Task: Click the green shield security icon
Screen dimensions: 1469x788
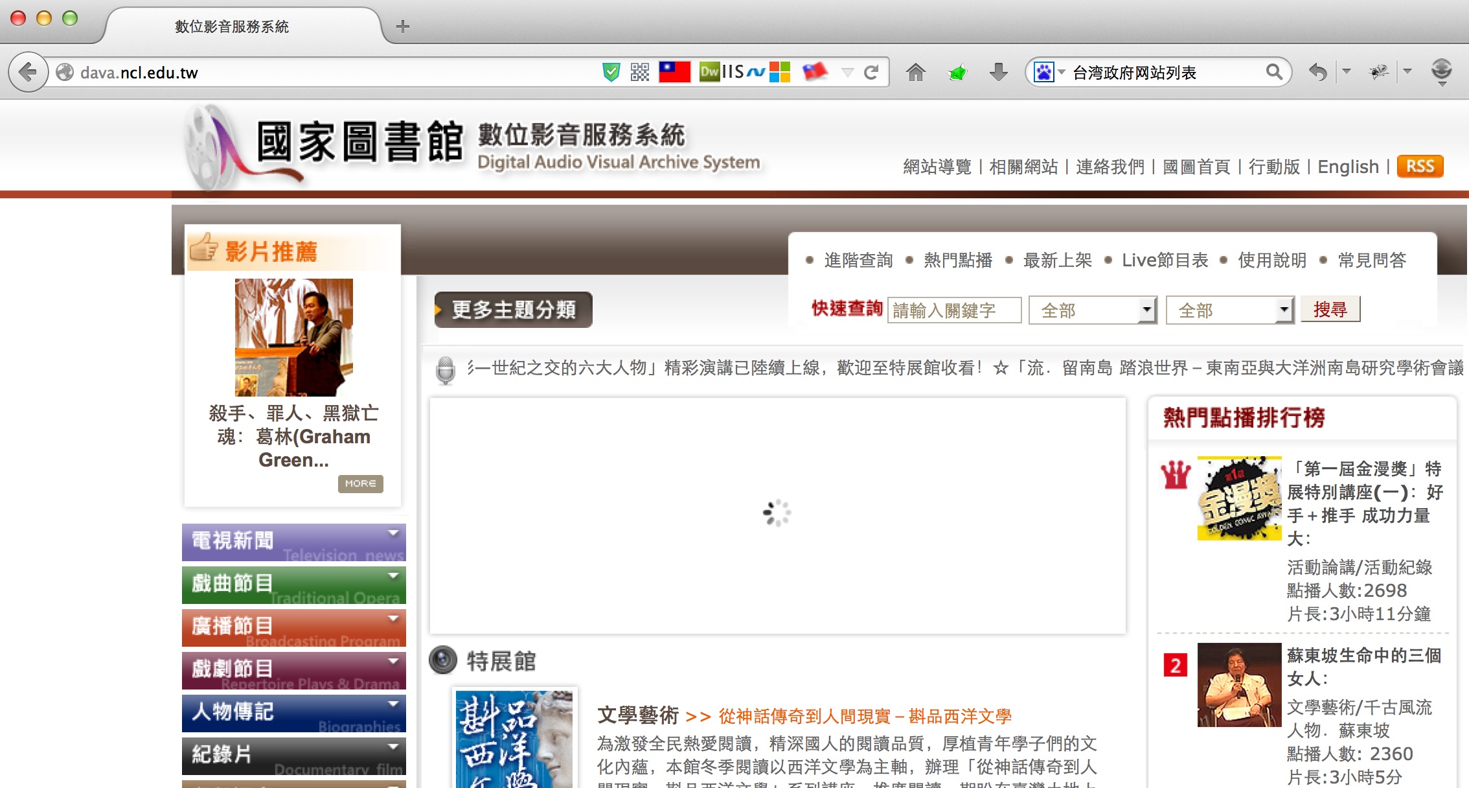Action: click(x=611, y=72)
